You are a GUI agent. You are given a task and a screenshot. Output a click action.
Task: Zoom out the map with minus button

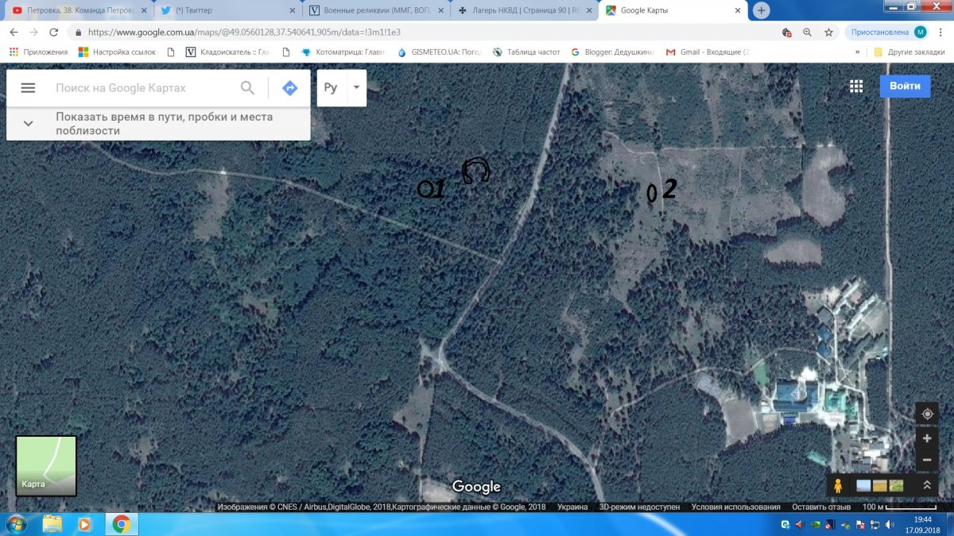pos(927,460)
